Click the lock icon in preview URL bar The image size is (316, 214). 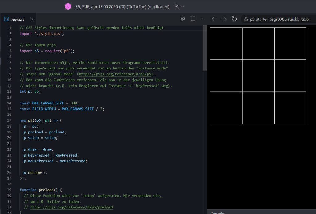pyautogui.click(x=246, y=19)
